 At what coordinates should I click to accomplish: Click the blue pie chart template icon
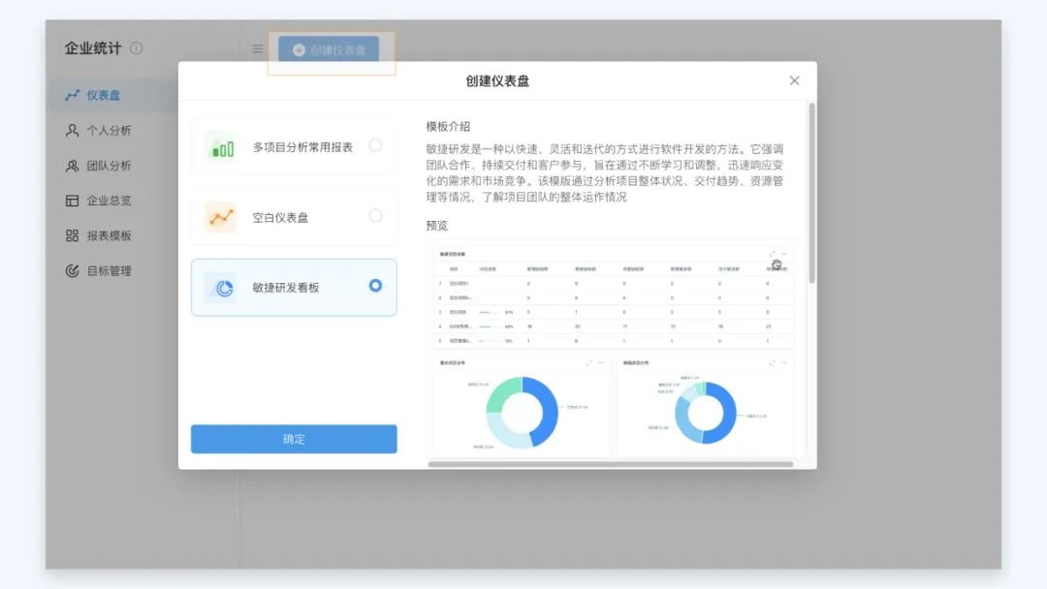[221, 288]
